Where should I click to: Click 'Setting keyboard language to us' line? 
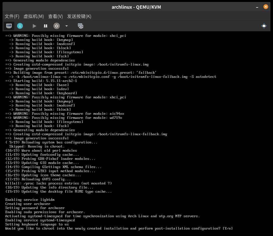pos(37,224)
